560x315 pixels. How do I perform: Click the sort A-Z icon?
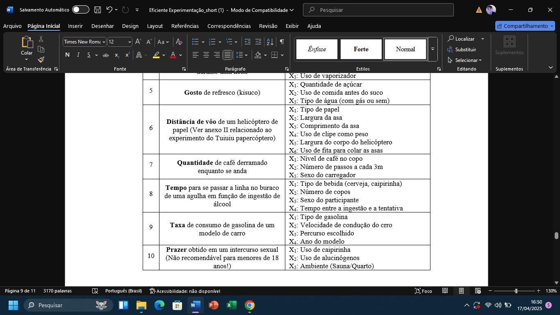point(270,42)
